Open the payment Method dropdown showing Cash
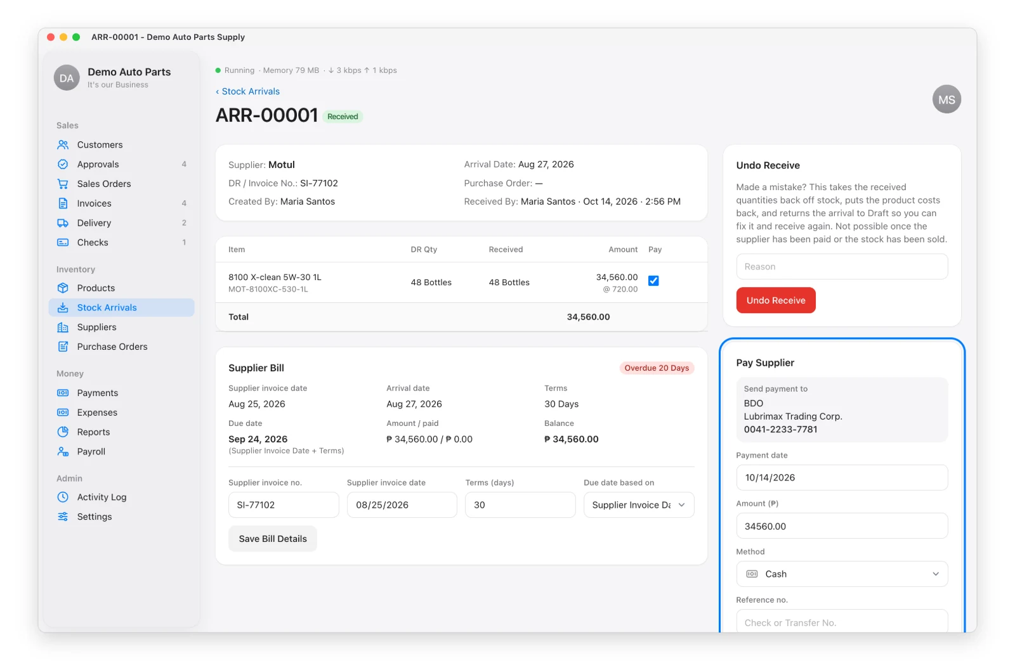1015x661 pixels. 842,574
